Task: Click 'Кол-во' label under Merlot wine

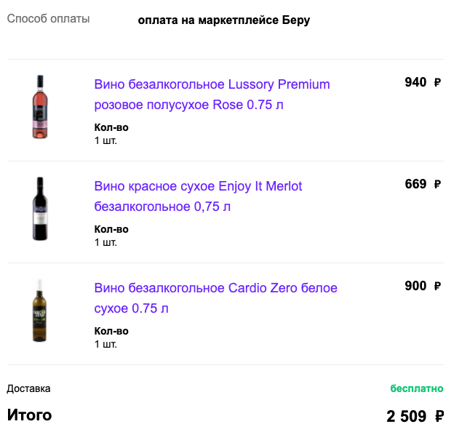Action: 111,229
